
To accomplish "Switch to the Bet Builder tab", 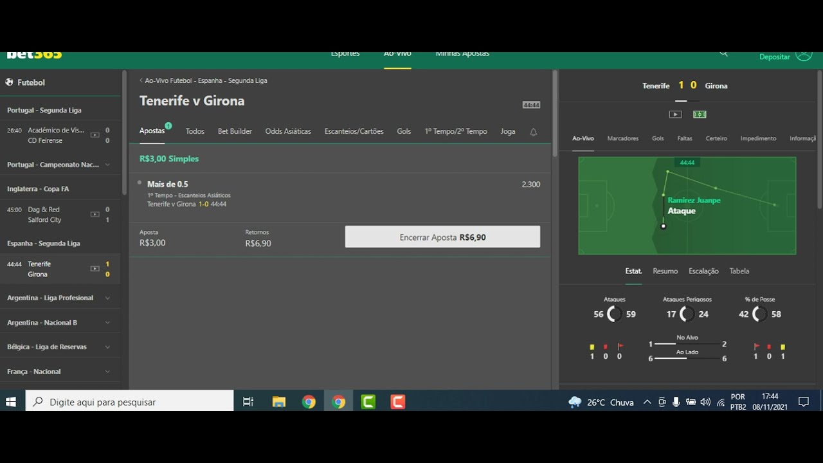I will point(235,131).
